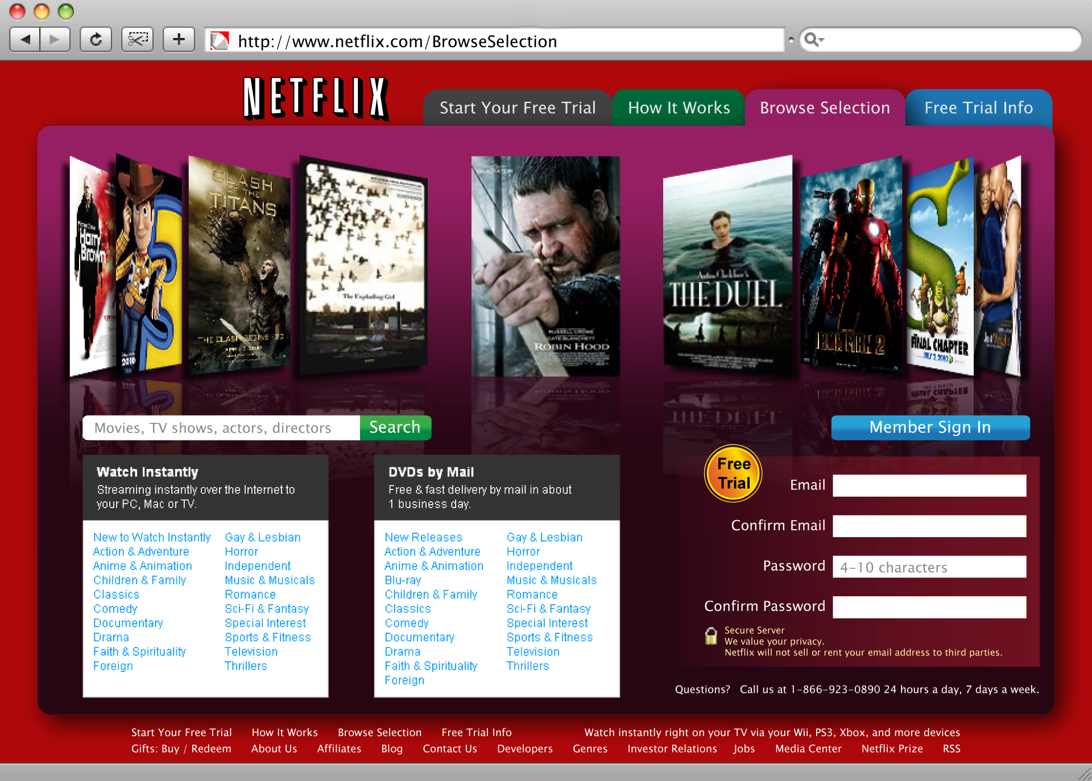Select The Exploding Girl poster

(x=364, y=266)
